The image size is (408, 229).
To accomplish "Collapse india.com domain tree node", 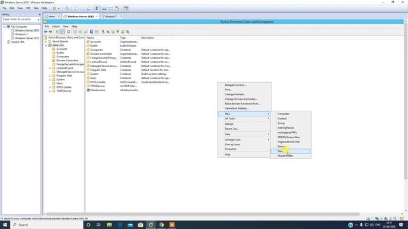I will (x=46, y=45).
